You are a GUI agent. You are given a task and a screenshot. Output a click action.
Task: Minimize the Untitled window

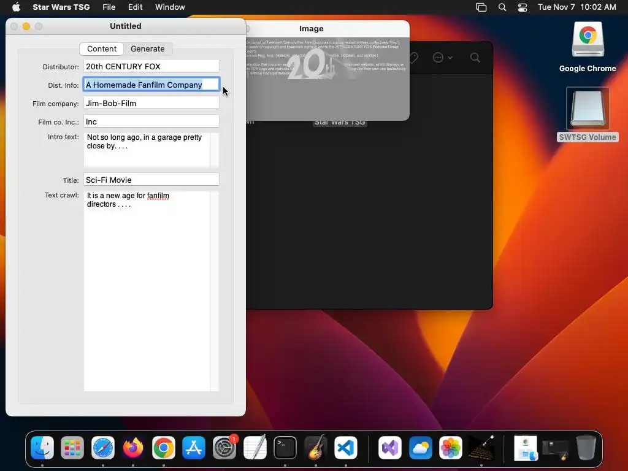(x=26, y=26)
